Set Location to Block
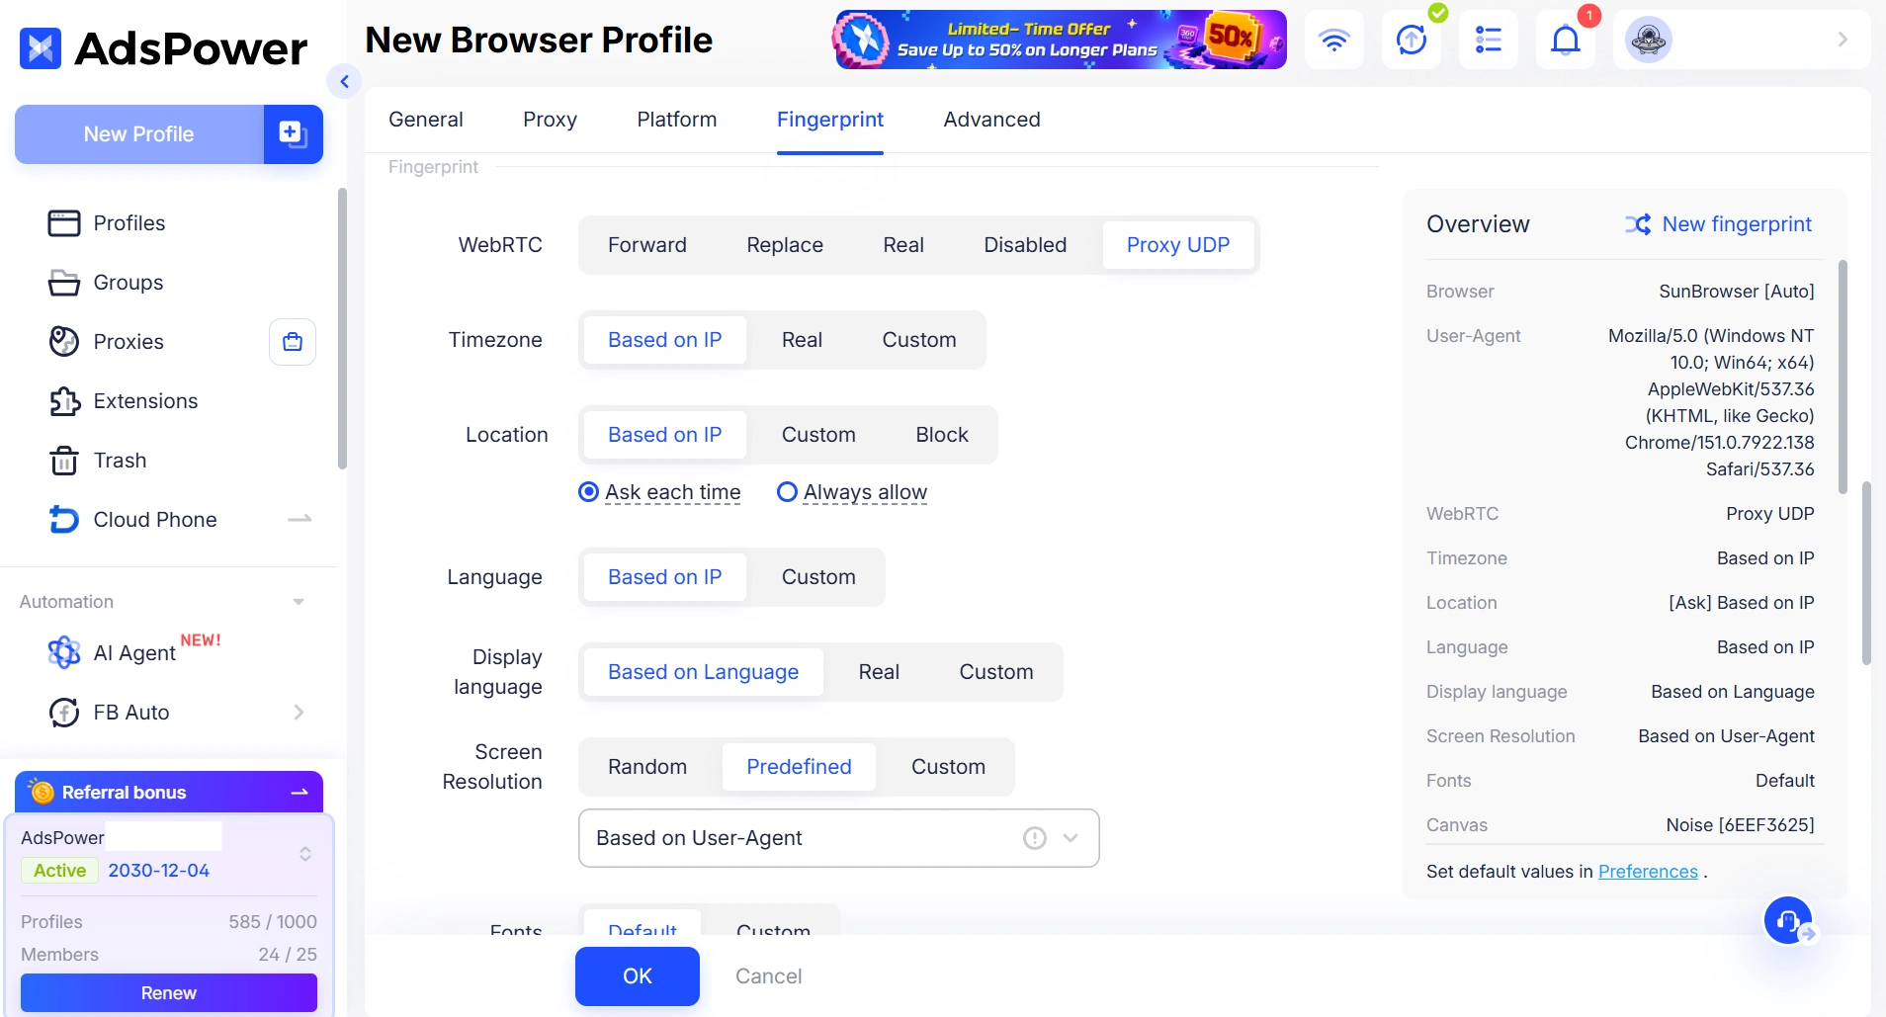This screenshot has height=1017, width=1886. click(x=942, y=435)
